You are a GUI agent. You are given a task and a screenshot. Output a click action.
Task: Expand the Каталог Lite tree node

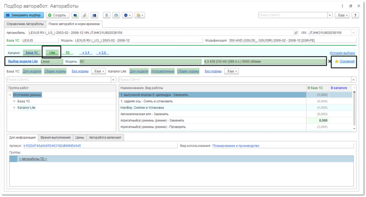[x=14, y=108]
